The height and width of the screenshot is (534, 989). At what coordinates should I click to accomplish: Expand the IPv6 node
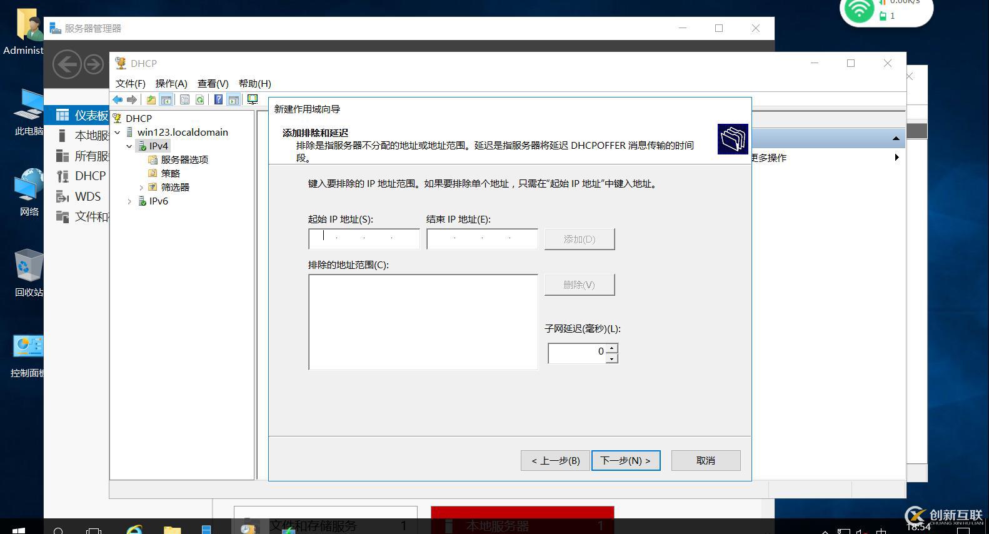(129, 201)
